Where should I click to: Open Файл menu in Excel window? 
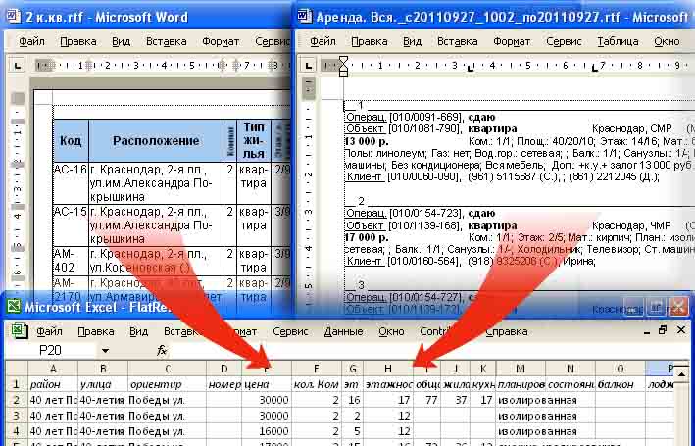[x=49, y=331]
